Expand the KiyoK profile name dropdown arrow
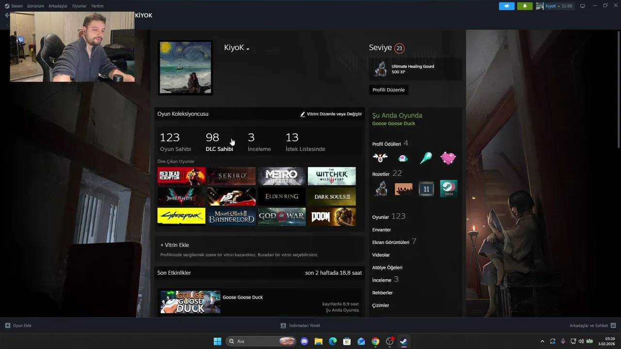Viewport: 621px width, 349px height. pos(248,49)
